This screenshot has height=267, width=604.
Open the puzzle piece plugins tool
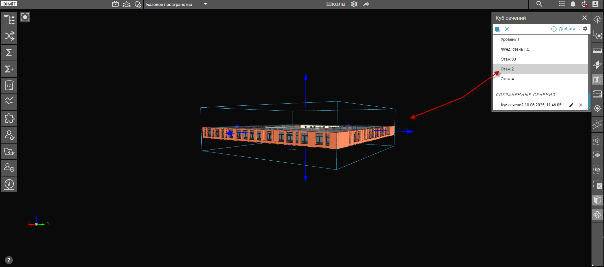[9, 118]
